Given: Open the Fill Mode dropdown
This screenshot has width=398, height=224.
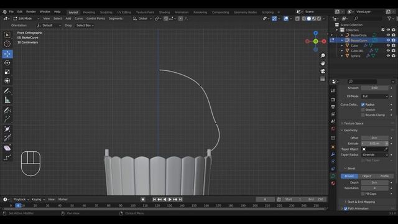Looking at the screenshot, I should point(374,96).
